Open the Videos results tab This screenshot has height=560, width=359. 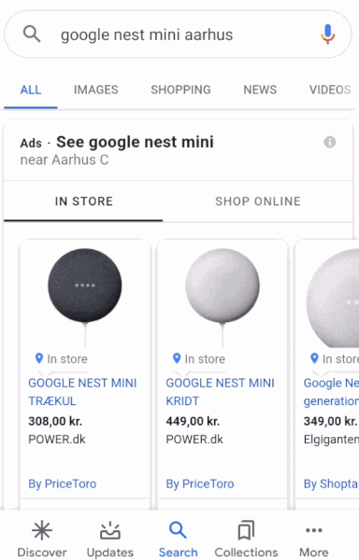(x=330, y=90)
